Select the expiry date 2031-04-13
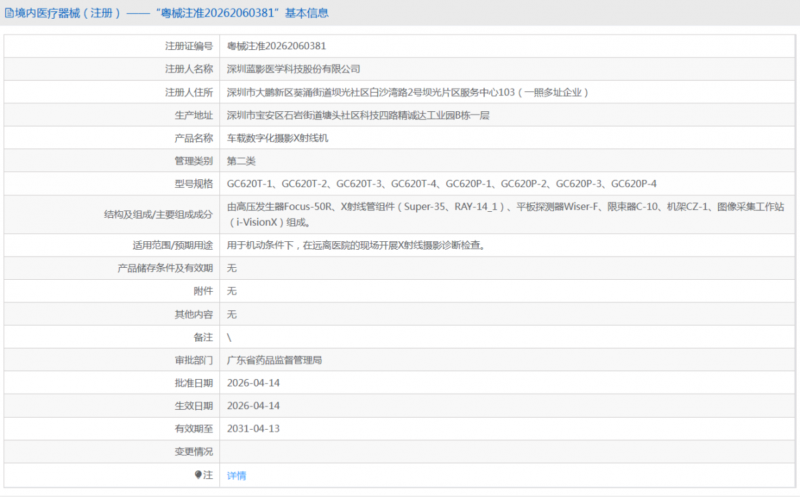This screenshot has height=497, width=800. pyautogui.click(x=253, y=428)
